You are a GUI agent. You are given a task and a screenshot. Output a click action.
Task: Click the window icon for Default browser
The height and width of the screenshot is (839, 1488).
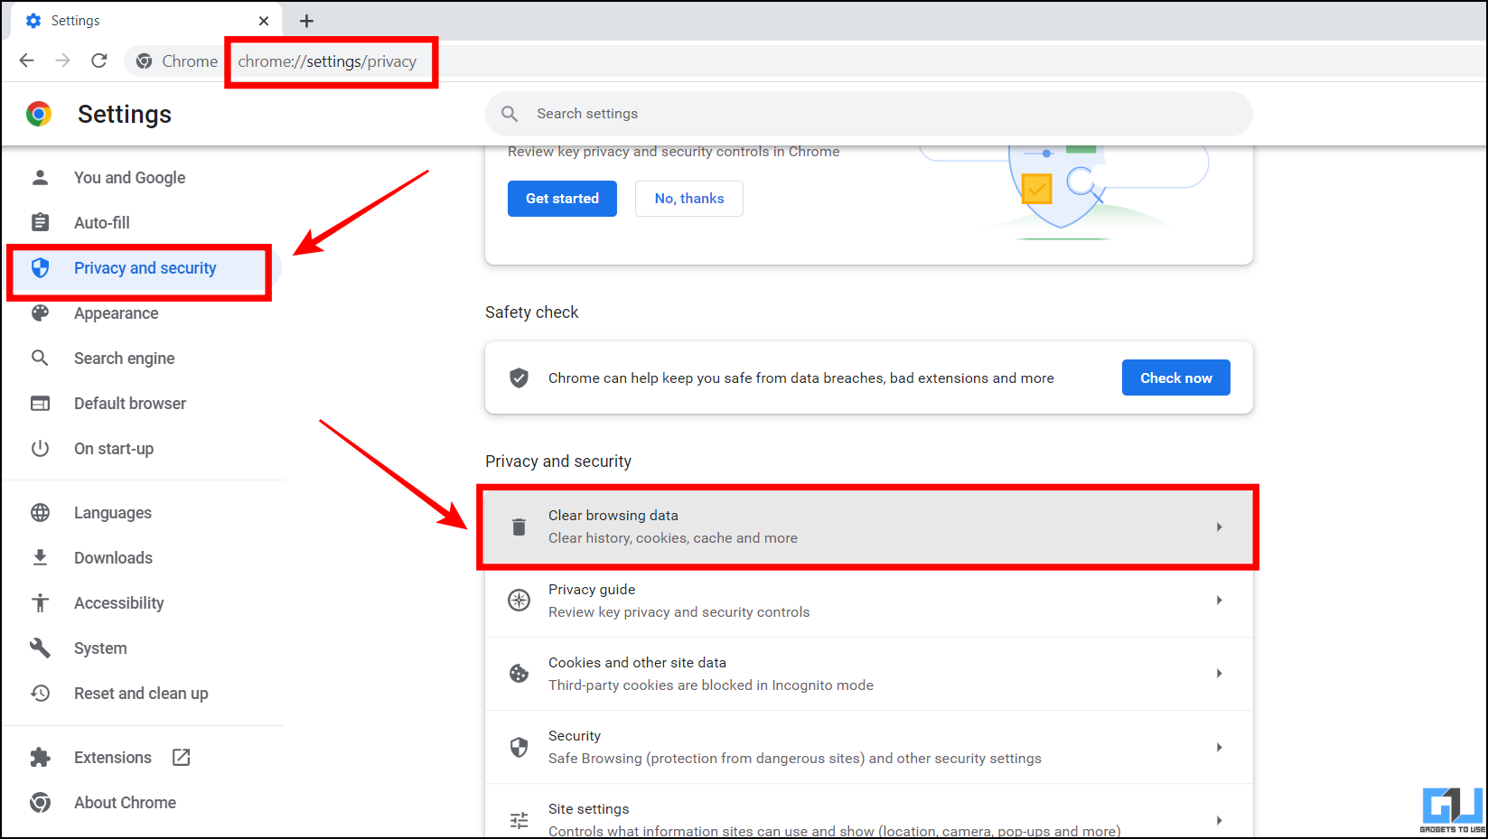pyautogui.click(x=40, y=403)
